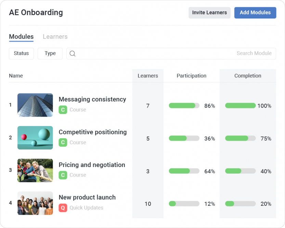Click the search magnifier icon
The height and width of the screenshot is (228, 285).
coord(73,53)
